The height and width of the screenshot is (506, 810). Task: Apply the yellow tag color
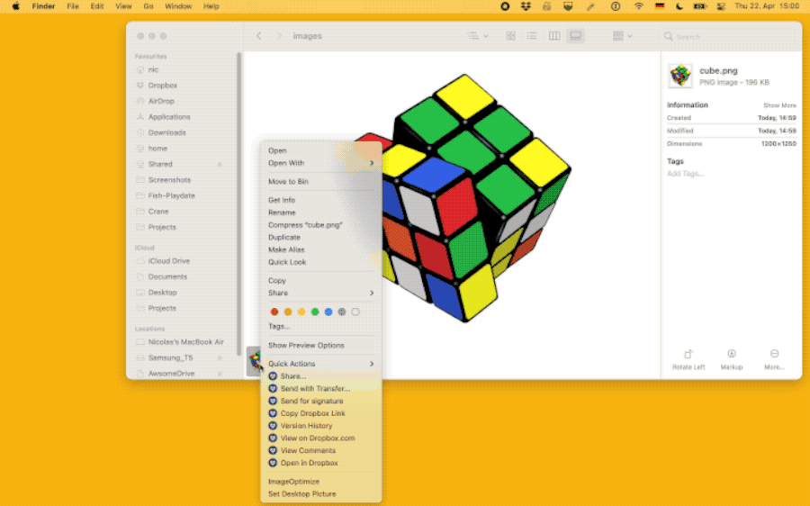tap(301, 312)
